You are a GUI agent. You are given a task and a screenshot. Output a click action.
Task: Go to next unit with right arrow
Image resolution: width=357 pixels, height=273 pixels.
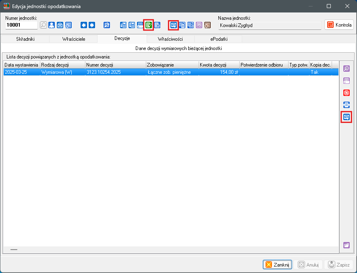92,25
